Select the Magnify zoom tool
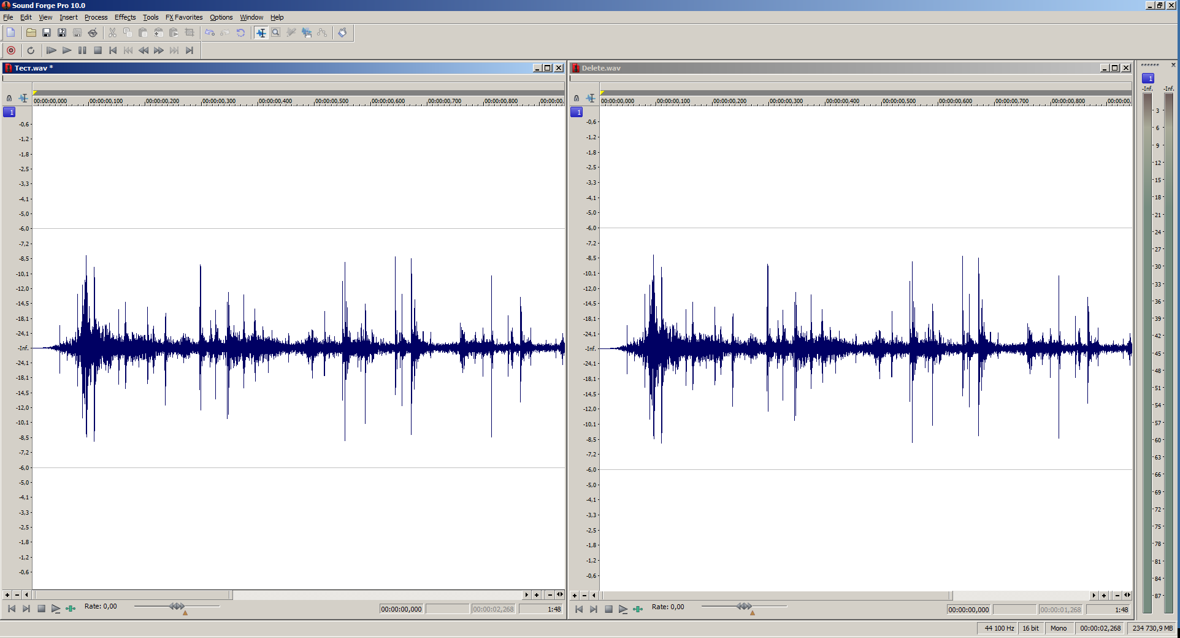Viewport: 1180px width, 638px height. click(x=276, y=33)
